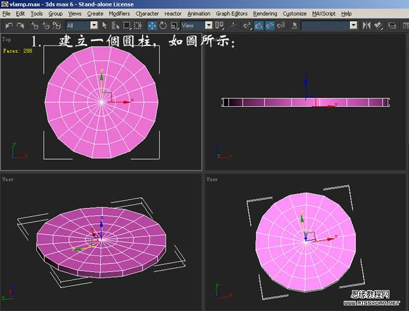
Task: Open the Modifiers menu
Action: [x=119, y=13]
